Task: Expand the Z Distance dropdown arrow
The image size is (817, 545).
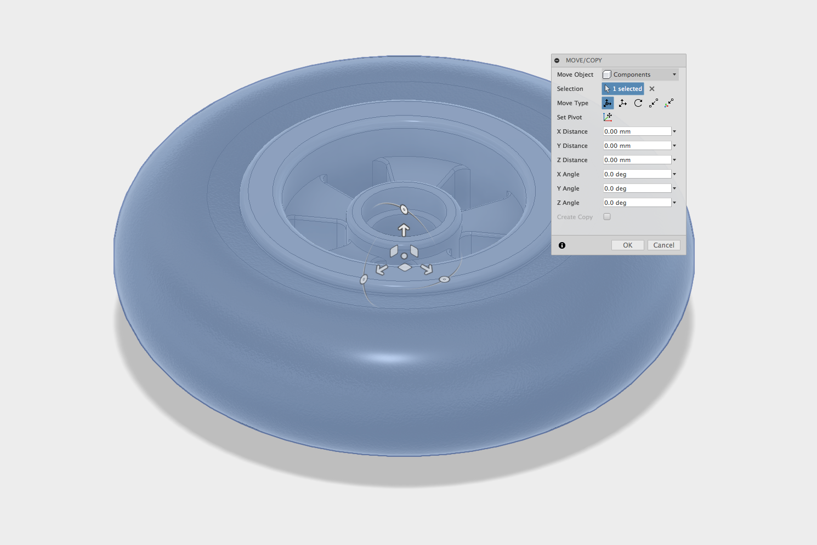Action: pyautogui.click(x=674, y=160)
